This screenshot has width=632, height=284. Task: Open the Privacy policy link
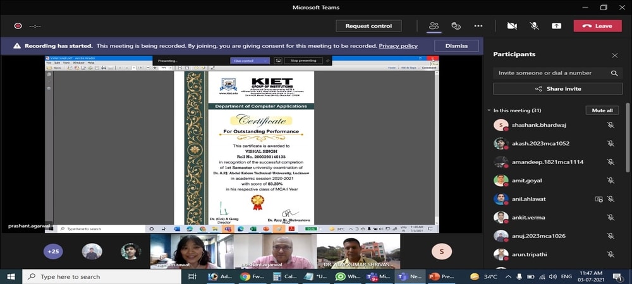pos(398,46)
